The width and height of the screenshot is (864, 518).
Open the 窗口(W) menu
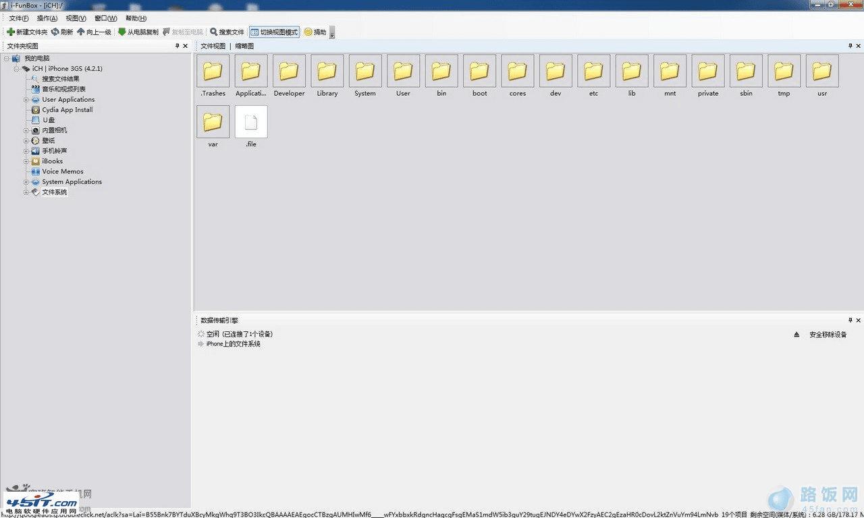(x=106, y=18)
